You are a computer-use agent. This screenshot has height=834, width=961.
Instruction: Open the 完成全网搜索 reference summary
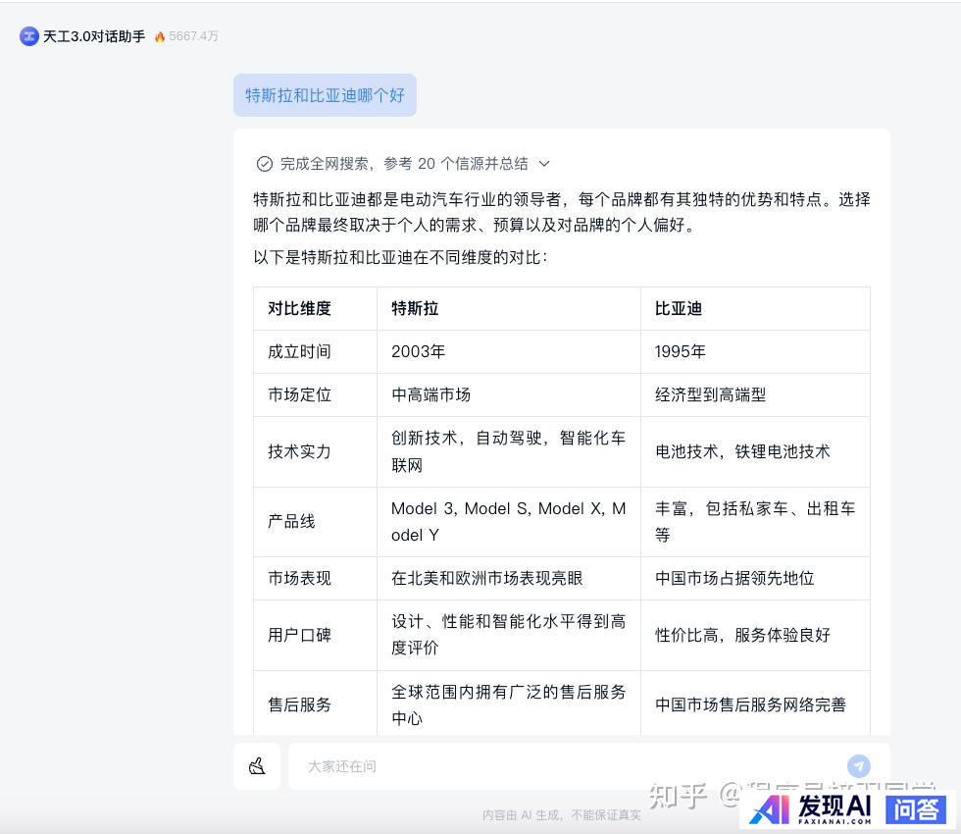(403, 164)
